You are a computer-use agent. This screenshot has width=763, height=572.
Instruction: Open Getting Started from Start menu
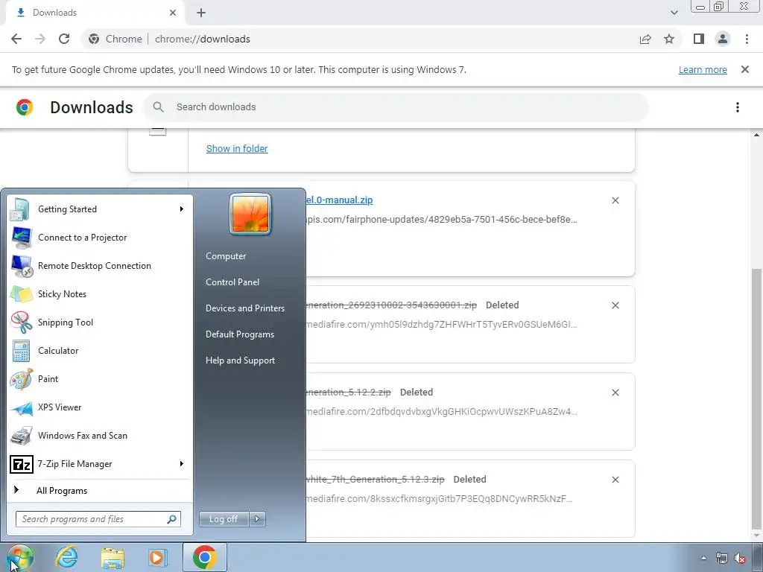(101, 209)
